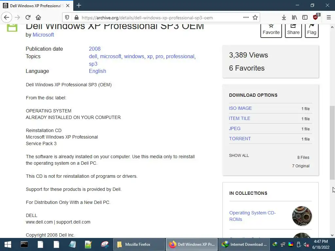Show tracking protection shield info
Screen dimensions: 335x251
[x=67, y=18]
